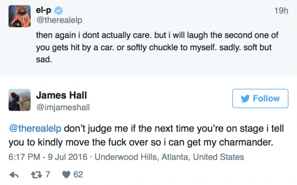Viewport: 297px width, 185px height.
Task: Click the James Hall display name
Action: click(x=61, y=95)
